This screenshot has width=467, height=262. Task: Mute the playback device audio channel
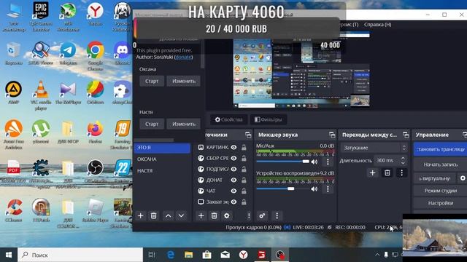pos(314,189)
